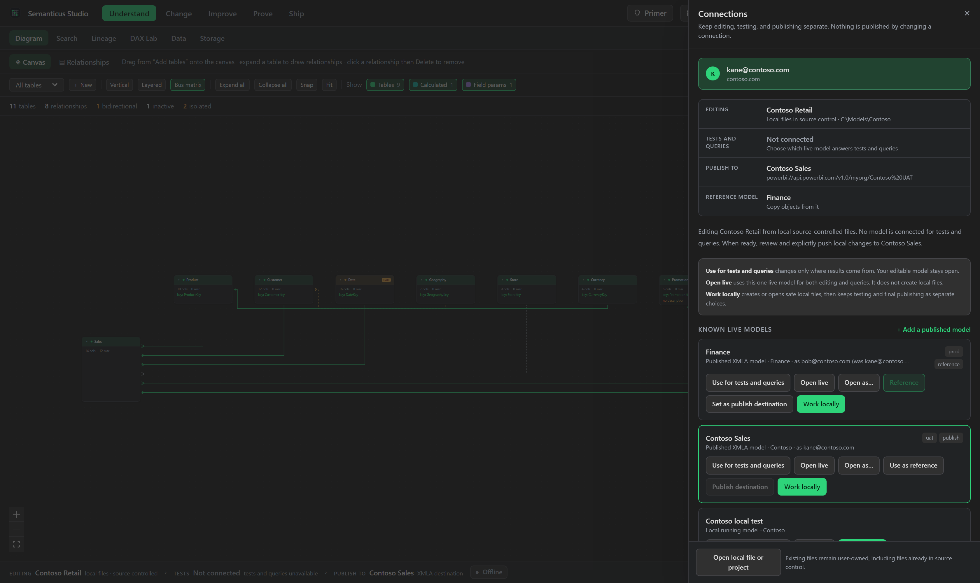The height and width of the screenshot is (583, 980).
Task: Click the Semanticus Studio app logo
Action: point(15,13)
